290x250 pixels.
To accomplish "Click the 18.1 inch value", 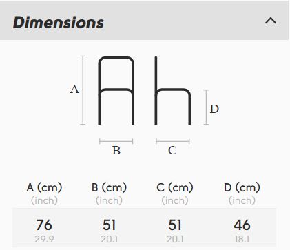I will pyautogui.click(x=242, y=239).
